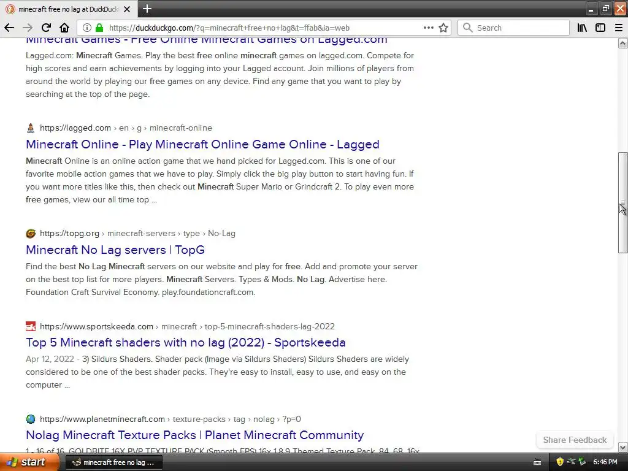The height and width of the screenshot is (471, 628).
Task: Select the minecraft free no lag tab
Action: [69, 9]
